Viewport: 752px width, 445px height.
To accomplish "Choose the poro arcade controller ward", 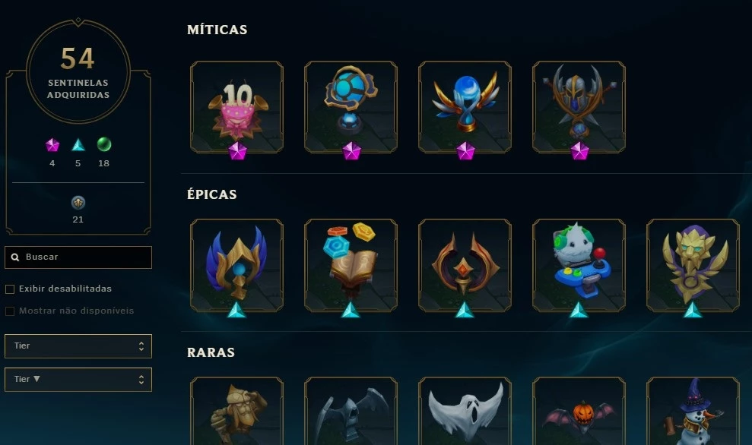I will pos(579,265).
